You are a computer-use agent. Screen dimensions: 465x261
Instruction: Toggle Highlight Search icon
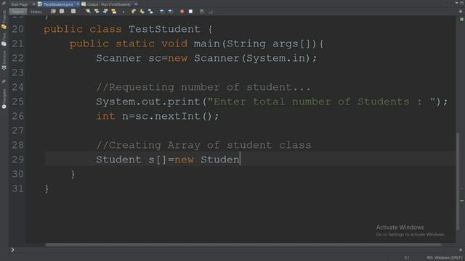[114, 12]
